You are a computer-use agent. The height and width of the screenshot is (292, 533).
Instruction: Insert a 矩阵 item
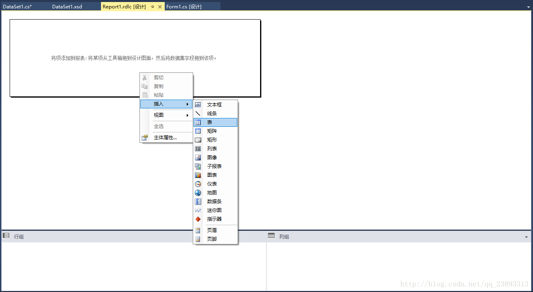pyautogui.click(x=216, y=131)
